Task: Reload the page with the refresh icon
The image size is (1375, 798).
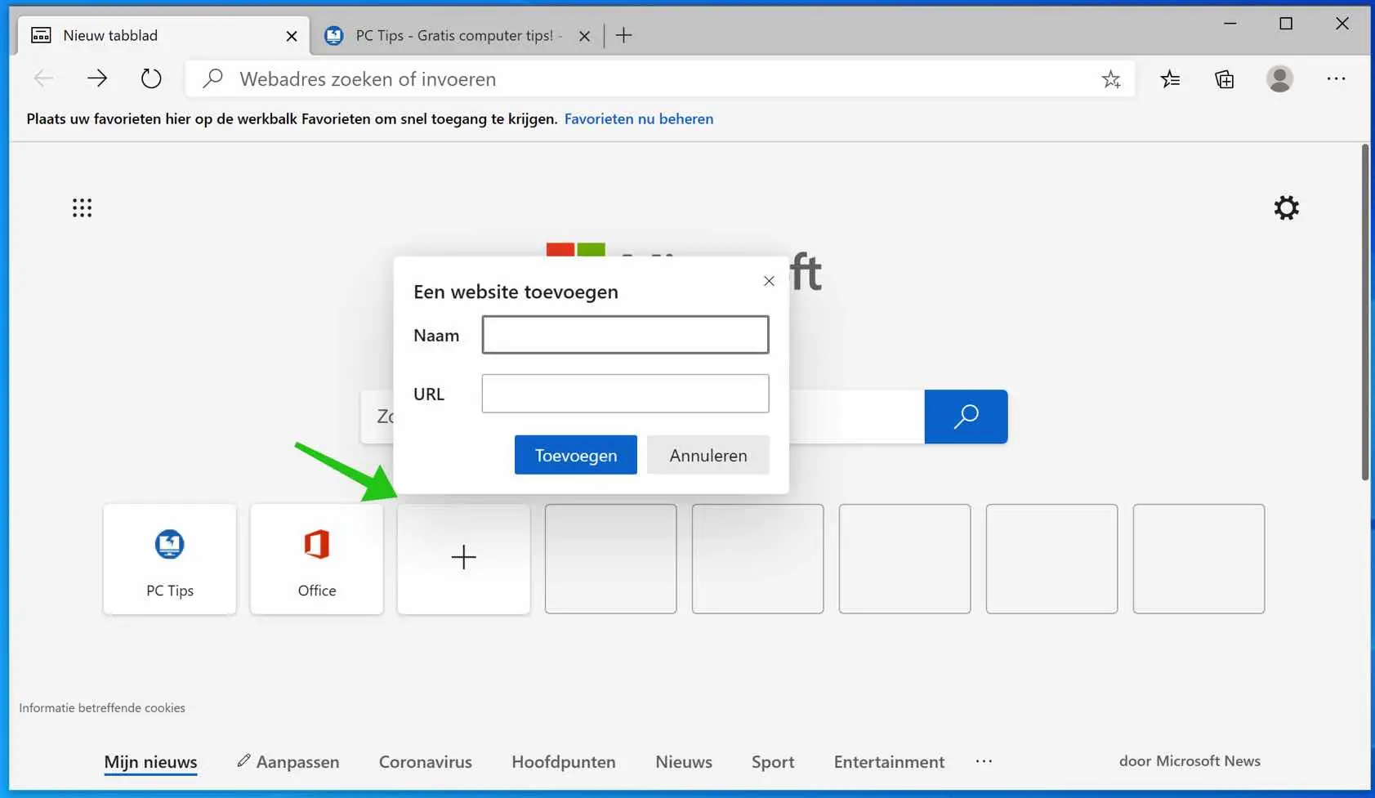Action: 151,78
